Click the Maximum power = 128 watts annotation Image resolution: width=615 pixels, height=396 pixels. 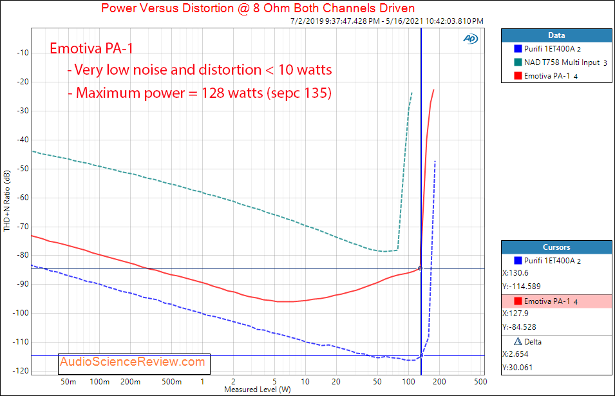pyautogui.click(x=200, y=93)
